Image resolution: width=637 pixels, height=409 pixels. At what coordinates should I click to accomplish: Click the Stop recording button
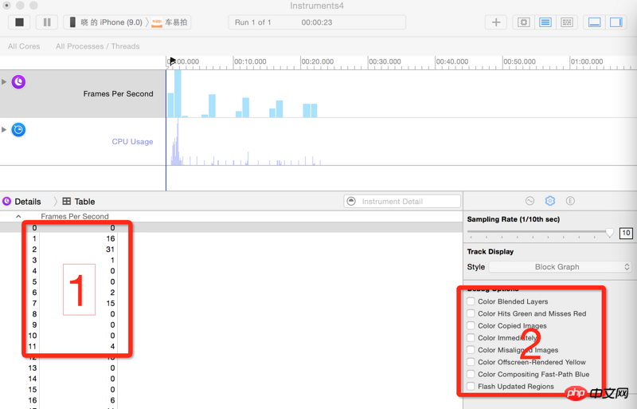(20, 22)
